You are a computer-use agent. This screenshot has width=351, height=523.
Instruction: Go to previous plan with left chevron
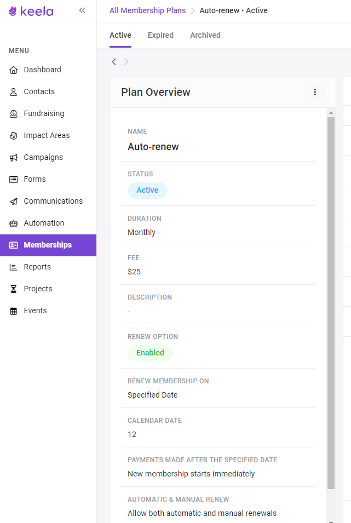[x=114, y=62]
